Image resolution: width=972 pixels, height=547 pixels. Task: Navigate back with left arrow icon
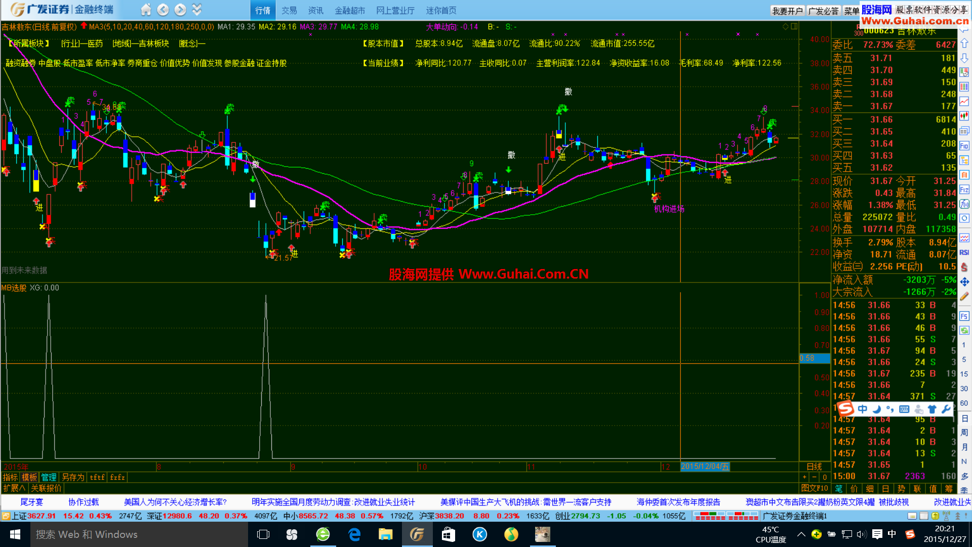click(x=163, y=10)
